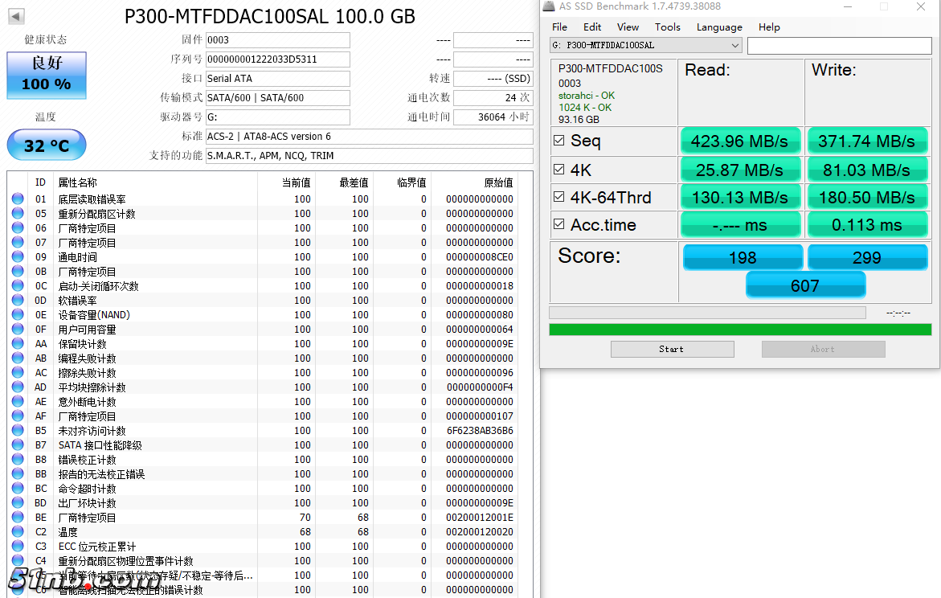Uncheck the Seq benchmark checkbox

pyautogui.click(x=559, y=141)
